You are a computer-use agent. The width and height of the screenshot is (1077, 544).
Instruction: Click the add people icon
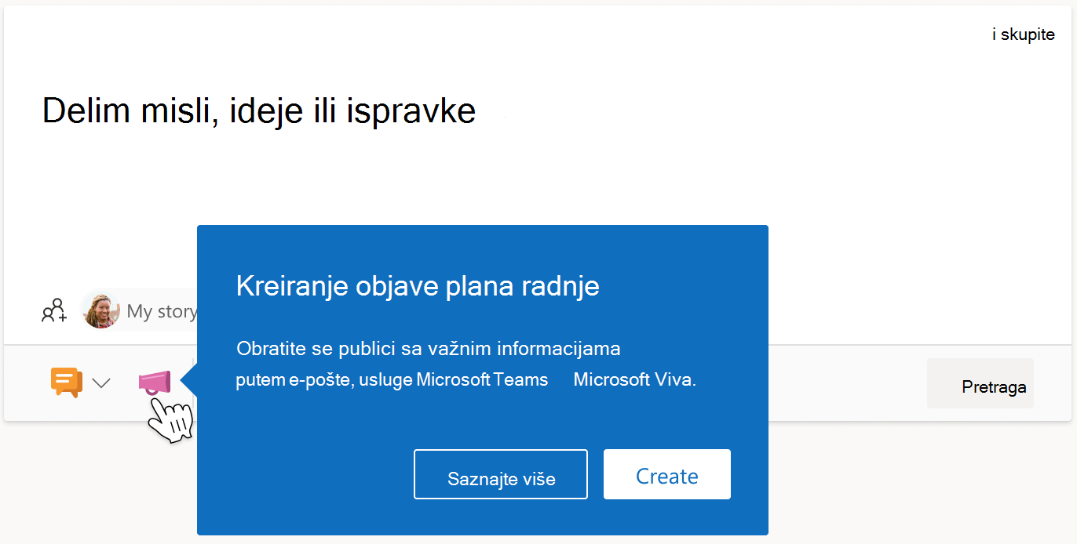(55, 311)
